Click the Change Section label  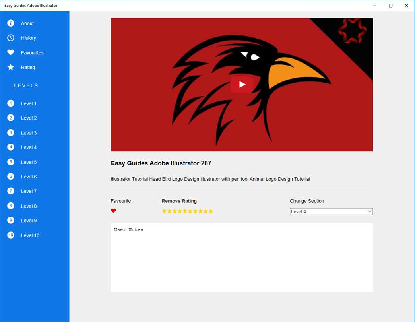coord(307,201)
